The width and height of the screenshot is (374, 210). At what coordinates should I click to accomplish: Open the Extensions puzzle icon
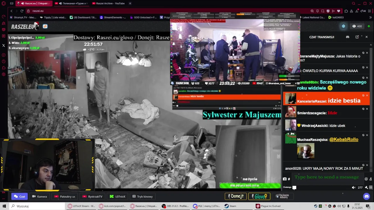[346, 11]
